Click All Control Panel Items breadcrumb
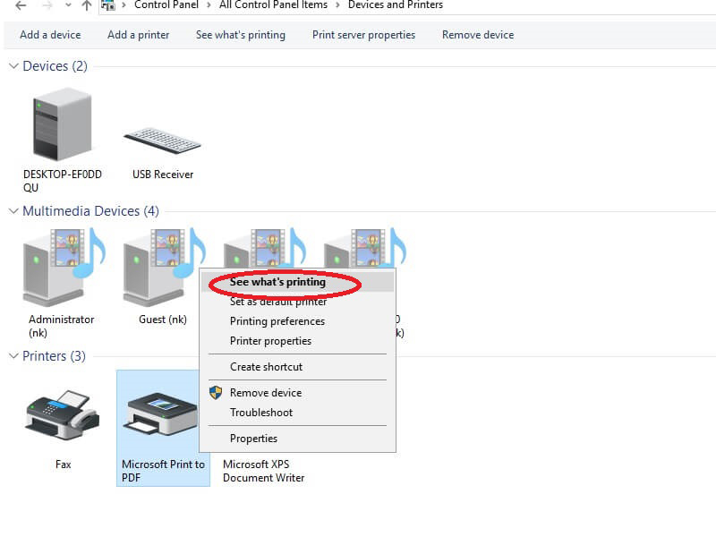Image resolution: width=716 pixels, height=537 pixels. (273, 5)
